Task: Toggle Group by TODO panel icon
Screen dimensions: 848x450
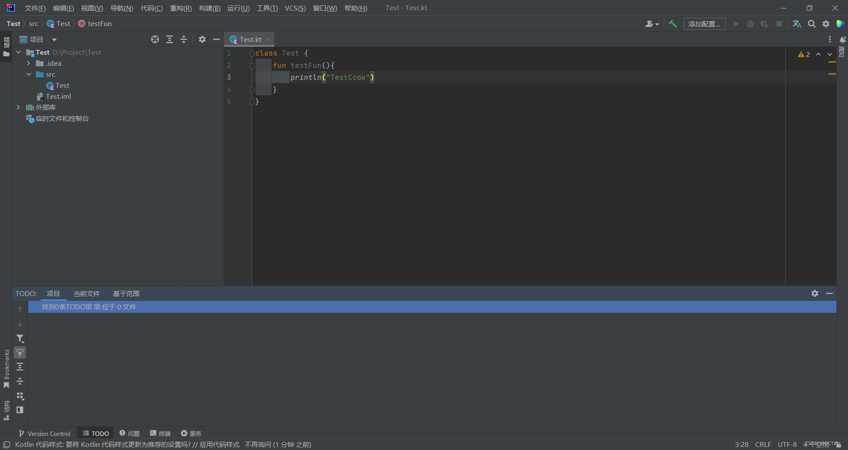Action: [x=20, y=396]
